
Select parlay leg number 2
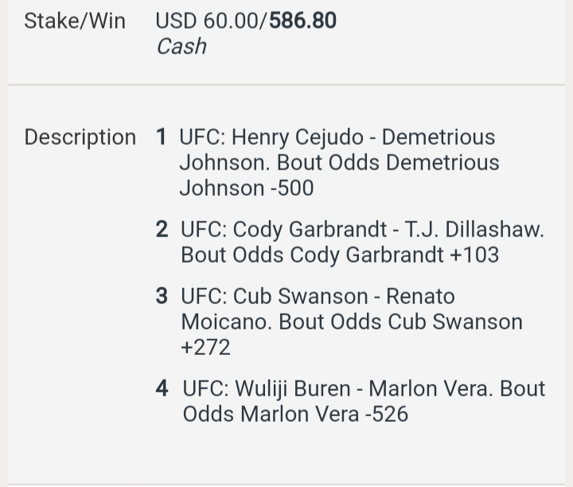click(162, 229)
